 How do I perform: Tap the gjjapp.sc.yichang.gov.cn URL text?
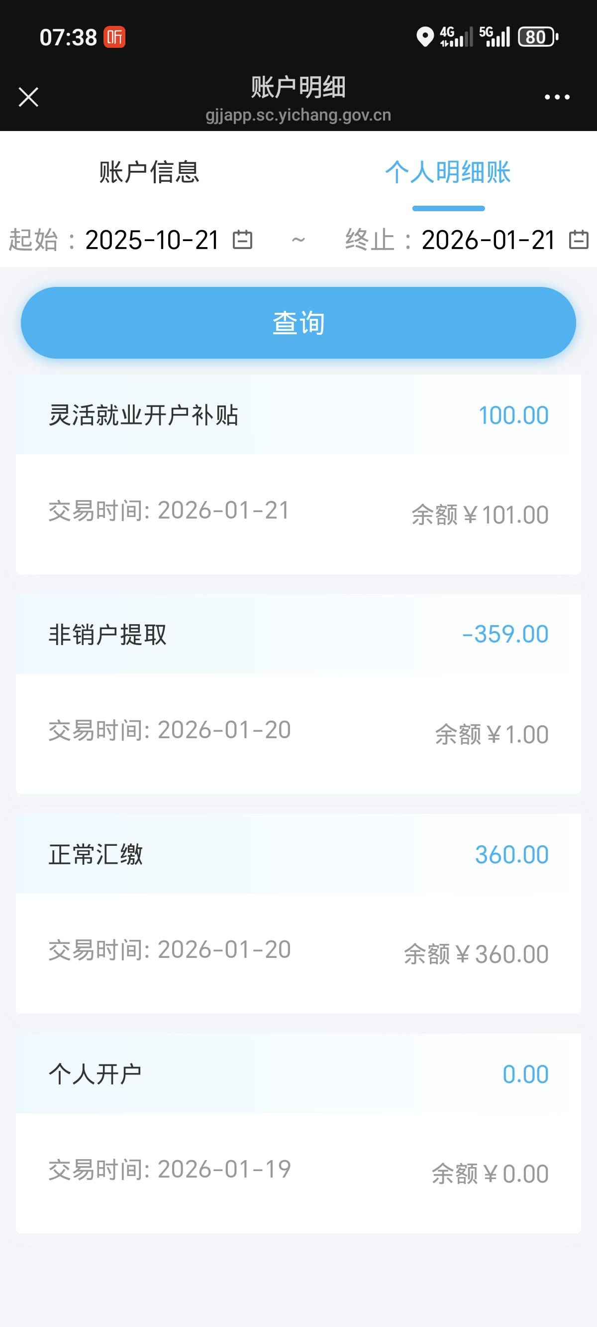tap(298, 115)
